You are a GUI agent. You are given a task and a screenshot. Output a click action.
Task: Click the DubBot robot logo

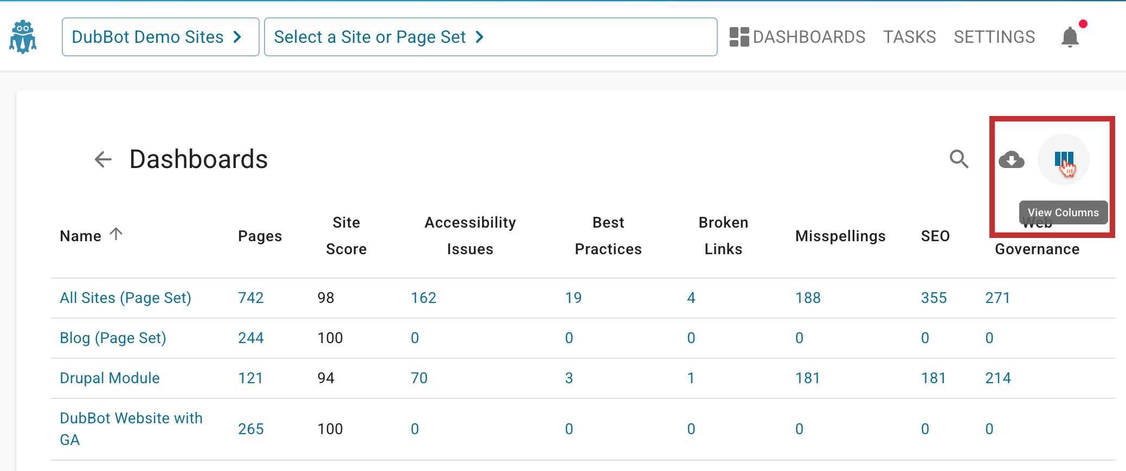[x=23, y=37]
